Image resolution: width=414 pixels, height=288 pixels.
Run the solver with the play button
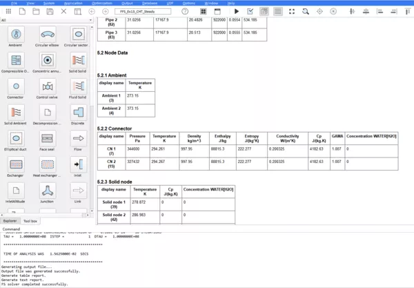point(237,11)
